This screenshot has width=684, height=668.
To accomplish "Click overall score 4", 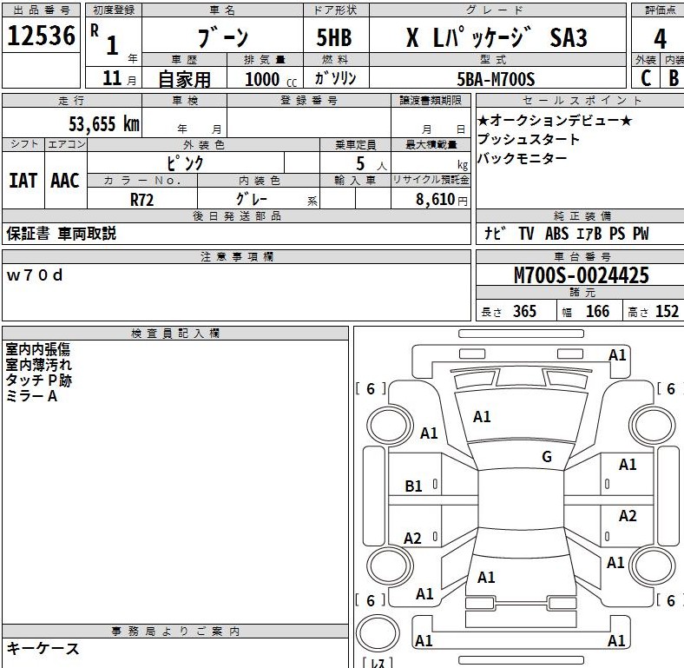I will pyautogui.click(x=660, y=38).
